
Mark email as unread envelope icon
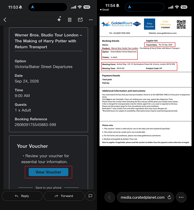pos(80,20)
